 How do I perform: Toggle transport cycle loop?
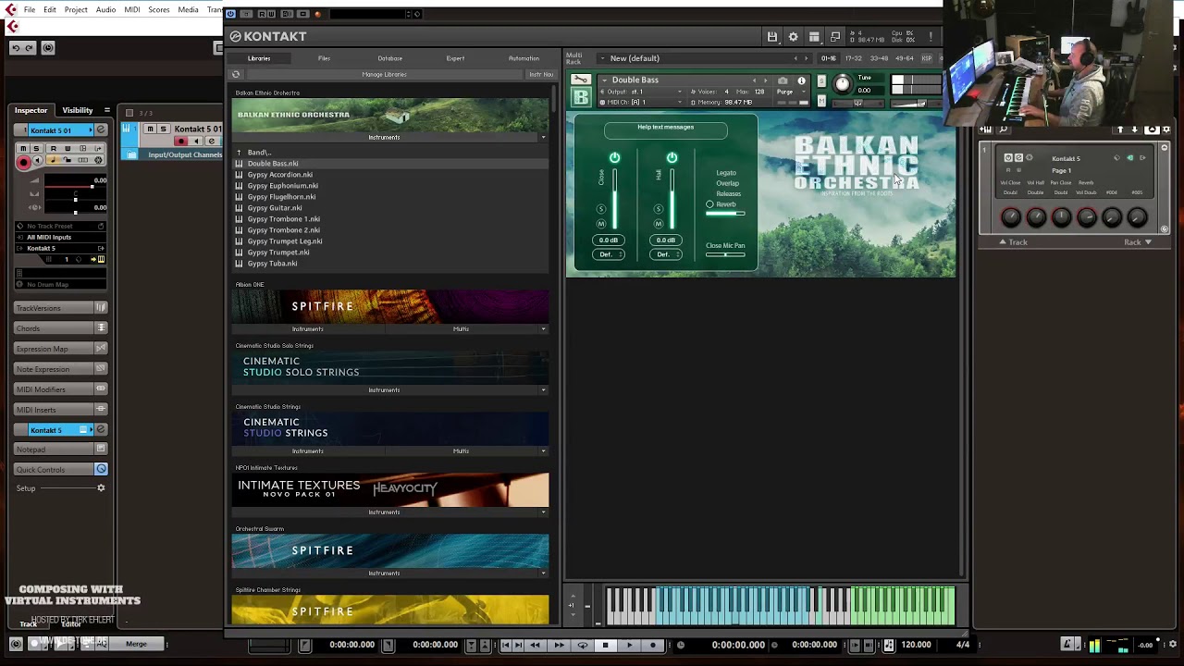tap(583, 645)
